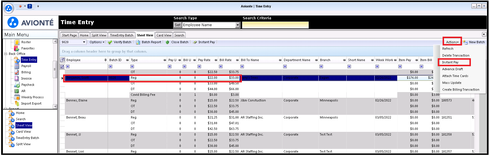Toggle the Pay U column filter box

(x=170, y=66)
